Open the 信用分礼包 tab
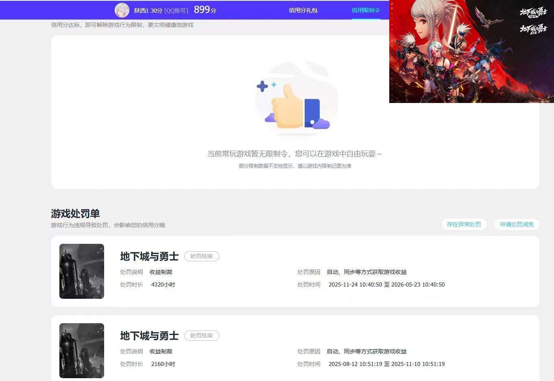This screenshot has width=554, height=381. pos(303,10)
